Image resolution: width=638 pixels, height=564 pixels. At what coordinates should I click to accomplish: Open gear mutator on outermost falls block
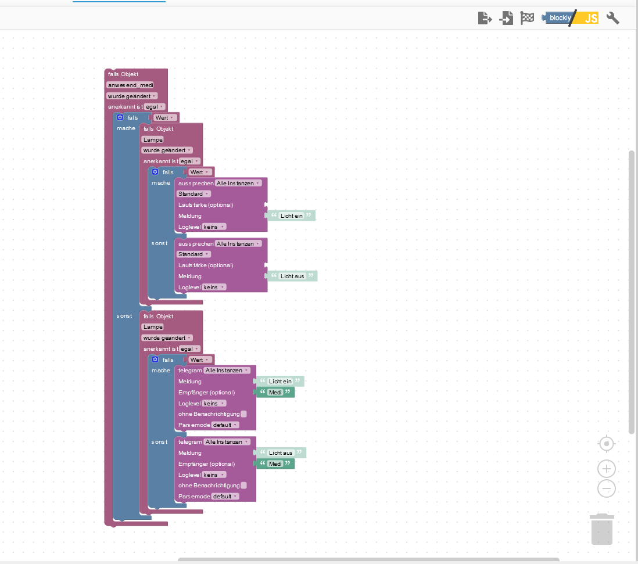[x=120, y=117]
